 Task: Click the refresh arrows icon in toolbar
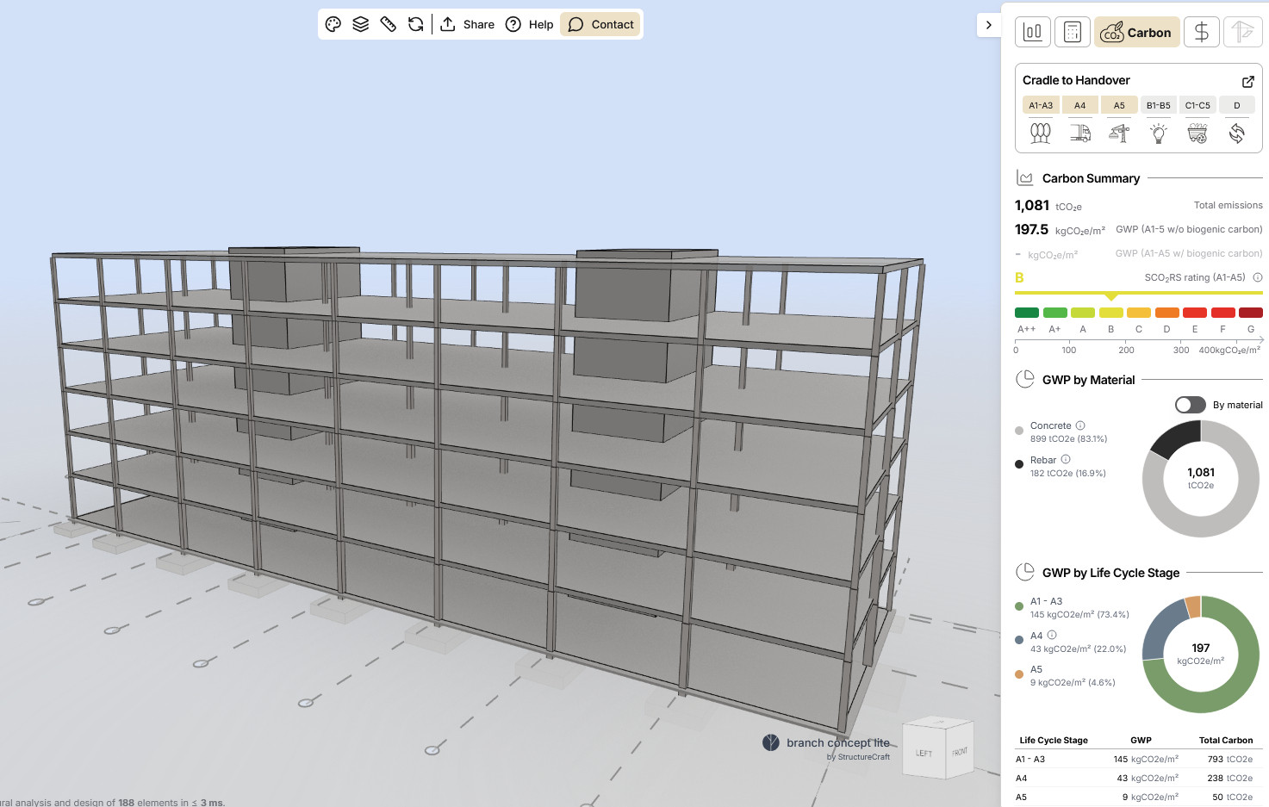tap(416, 24)
